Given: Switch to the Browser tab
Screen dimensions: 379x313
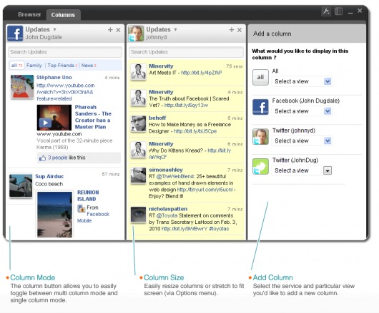Looking at the screenshot, I should click(x=29, y=14).
